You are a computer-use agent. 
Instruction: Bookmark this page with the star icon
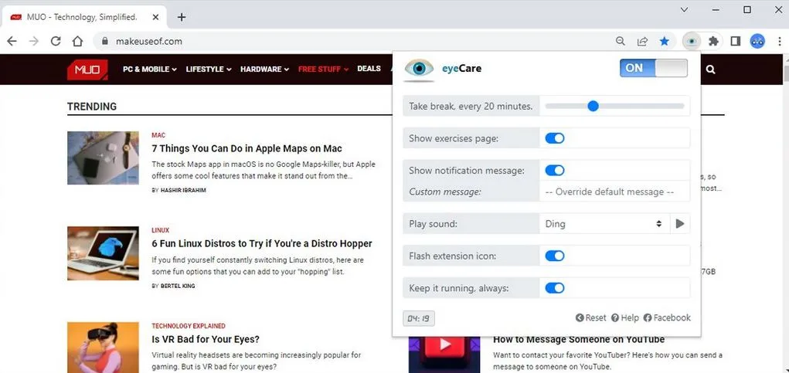click(x=665, y=41)
